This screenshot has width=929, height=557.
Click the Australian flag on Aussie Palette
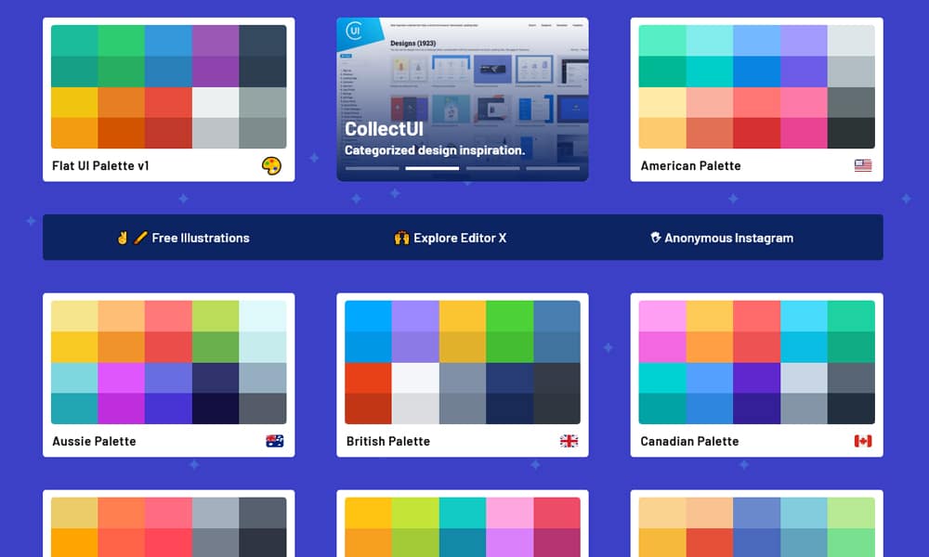coord(276,441)
